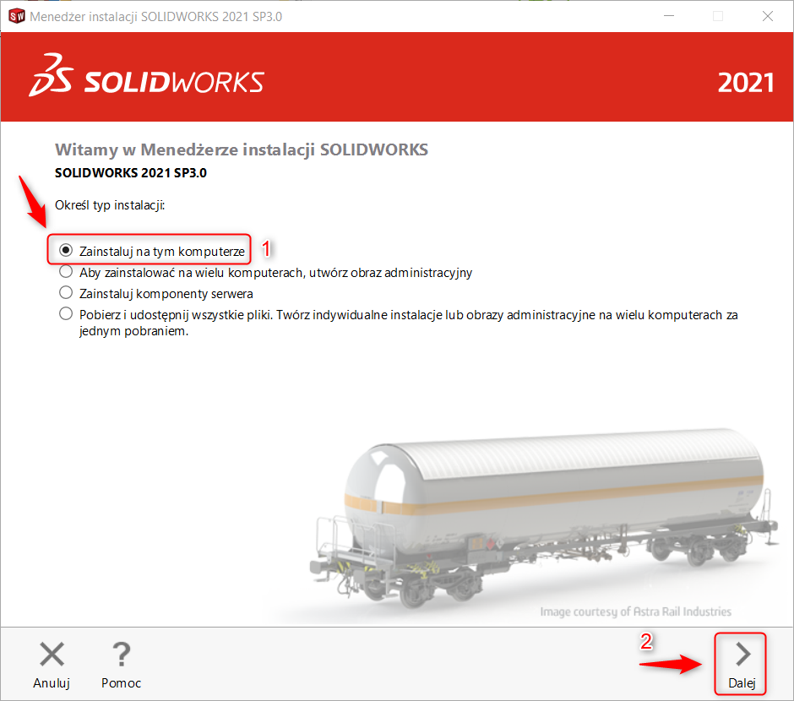This screenshot has width=794, height=701.
Task: Proceed using the Dalej arrow icon
Action: click(x=742, y=655)
